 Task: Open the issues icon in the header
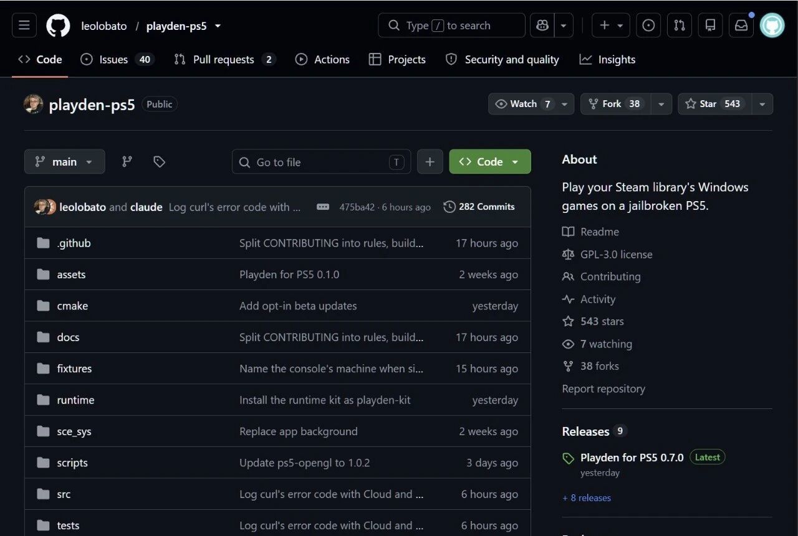(x=648, y=26)
